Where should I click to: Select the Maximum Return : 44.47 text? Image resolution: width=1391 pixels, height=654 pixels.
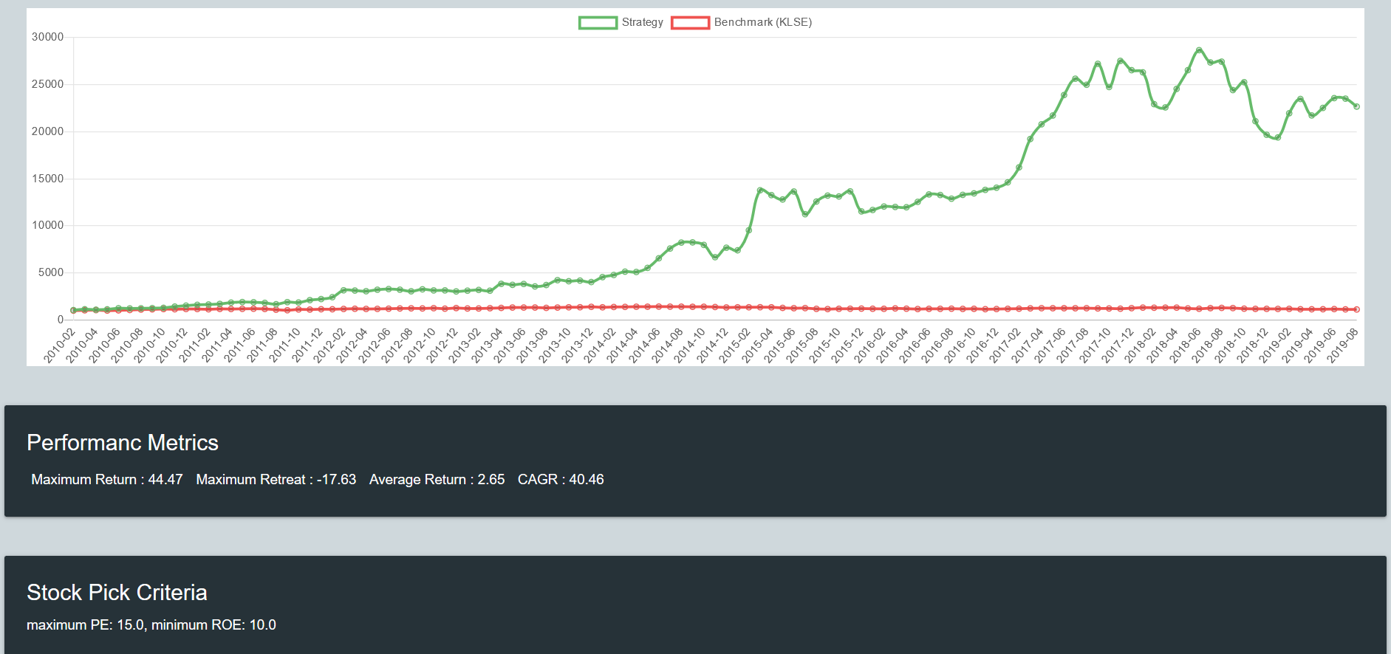coord(107,479)
